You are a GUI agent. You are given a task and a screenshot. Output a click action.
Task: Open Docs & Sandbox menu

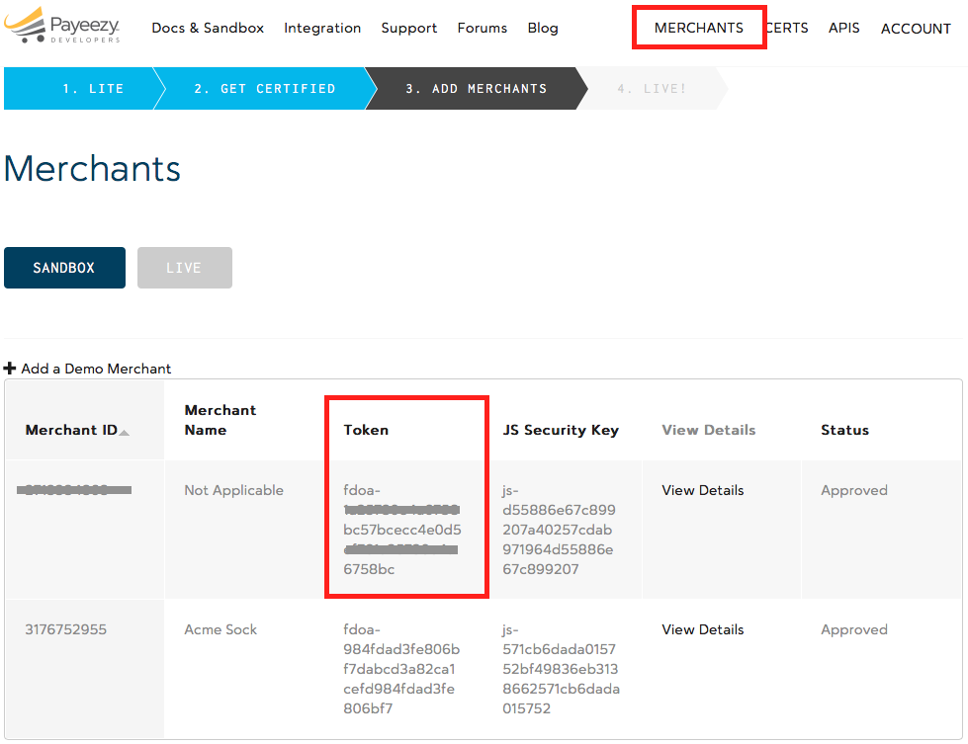tap(208, 28)
